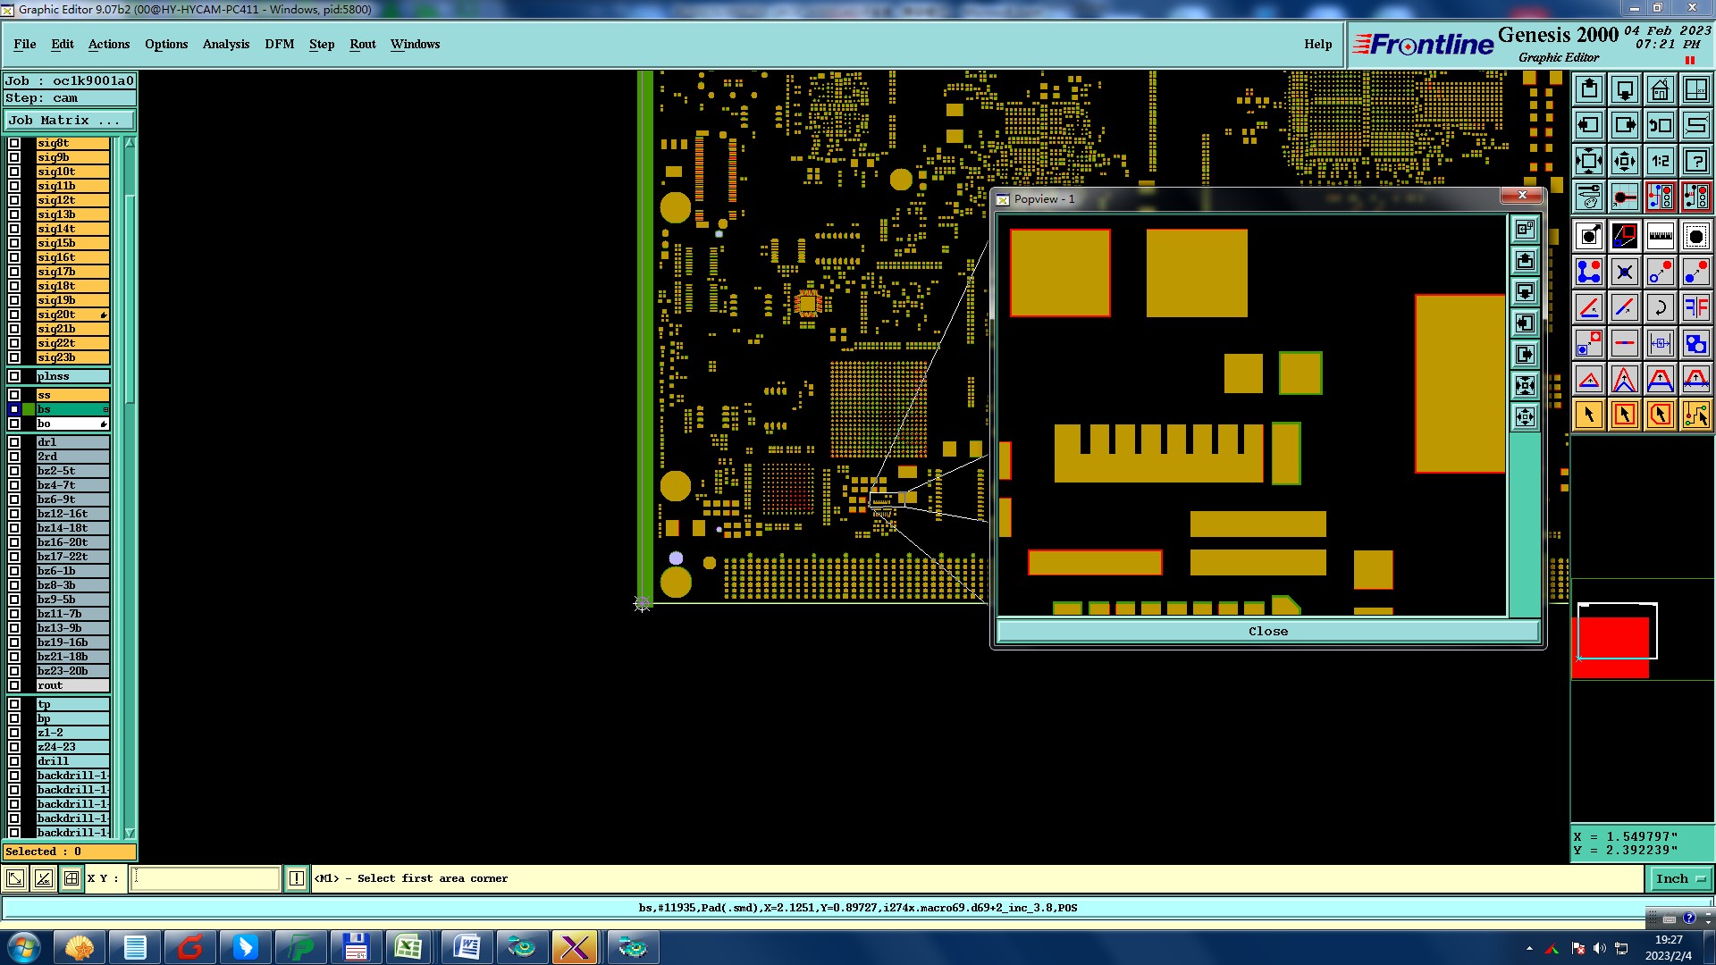Screen dimensions: 1716x965
Task: Open the Job Matrix dropdown button
Action: [69, 120]
